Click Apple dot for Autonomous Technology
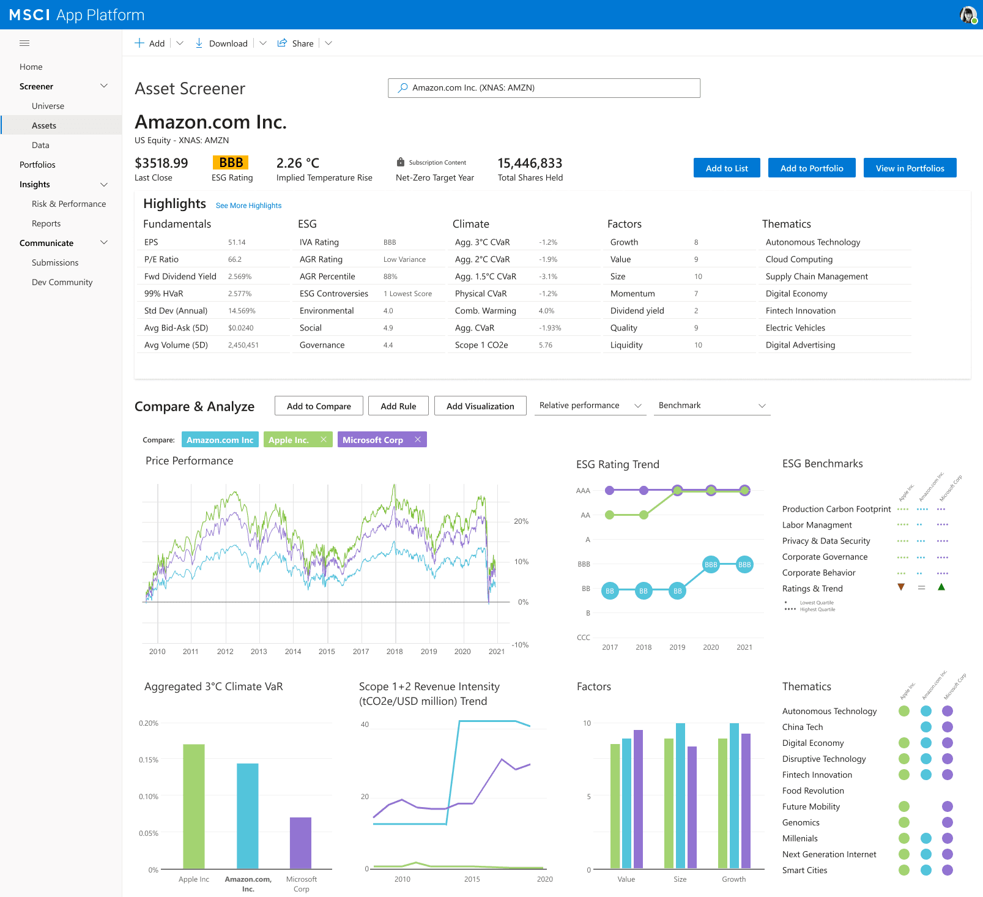This screenshot has height=897, width=983. (x=904, y=711)
